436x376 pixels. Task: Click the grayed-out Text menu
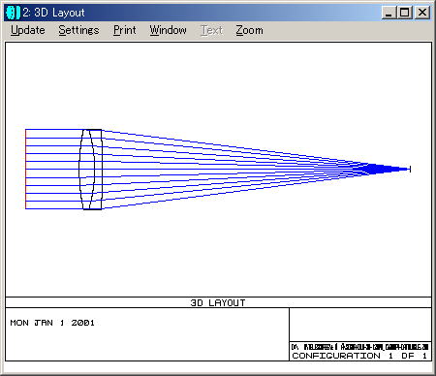click(212, 30)
